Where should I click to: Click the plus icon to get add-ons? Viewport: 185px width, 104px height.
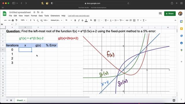coord(182,62)
